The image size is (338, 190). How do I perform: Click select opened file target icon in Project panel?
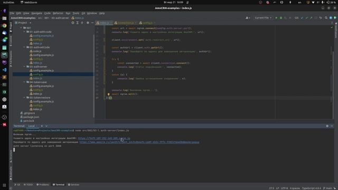coord(73,23)
